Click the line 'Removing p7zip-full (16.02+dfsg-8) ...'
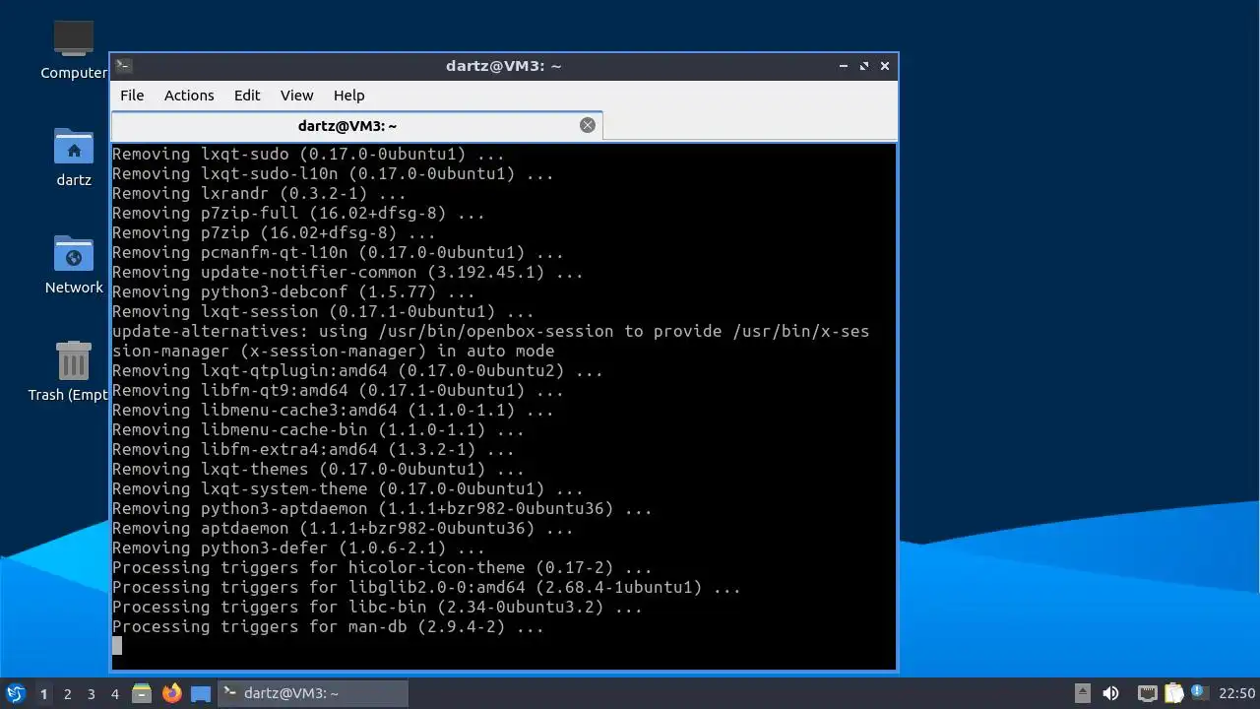Image resolution: width=1260 pixels, height=709 pixels. pos(298,213)
